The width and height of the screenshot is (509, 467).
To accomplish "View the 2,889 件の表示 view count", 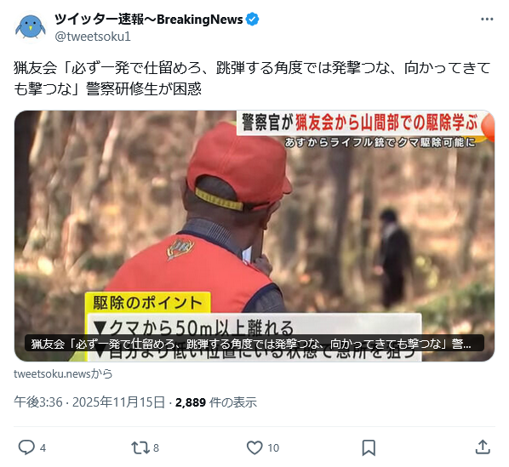I will 216,402.
